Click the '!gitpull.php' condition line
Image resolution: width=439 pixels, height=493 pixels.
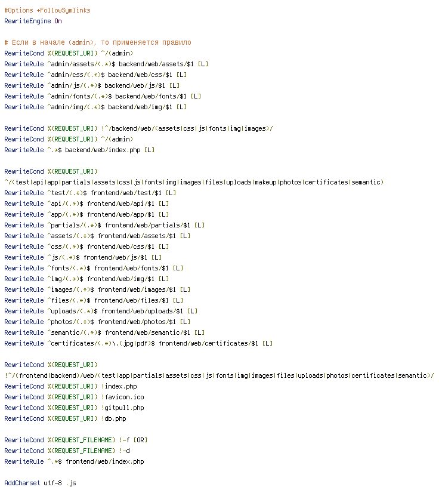coord(74,408)
